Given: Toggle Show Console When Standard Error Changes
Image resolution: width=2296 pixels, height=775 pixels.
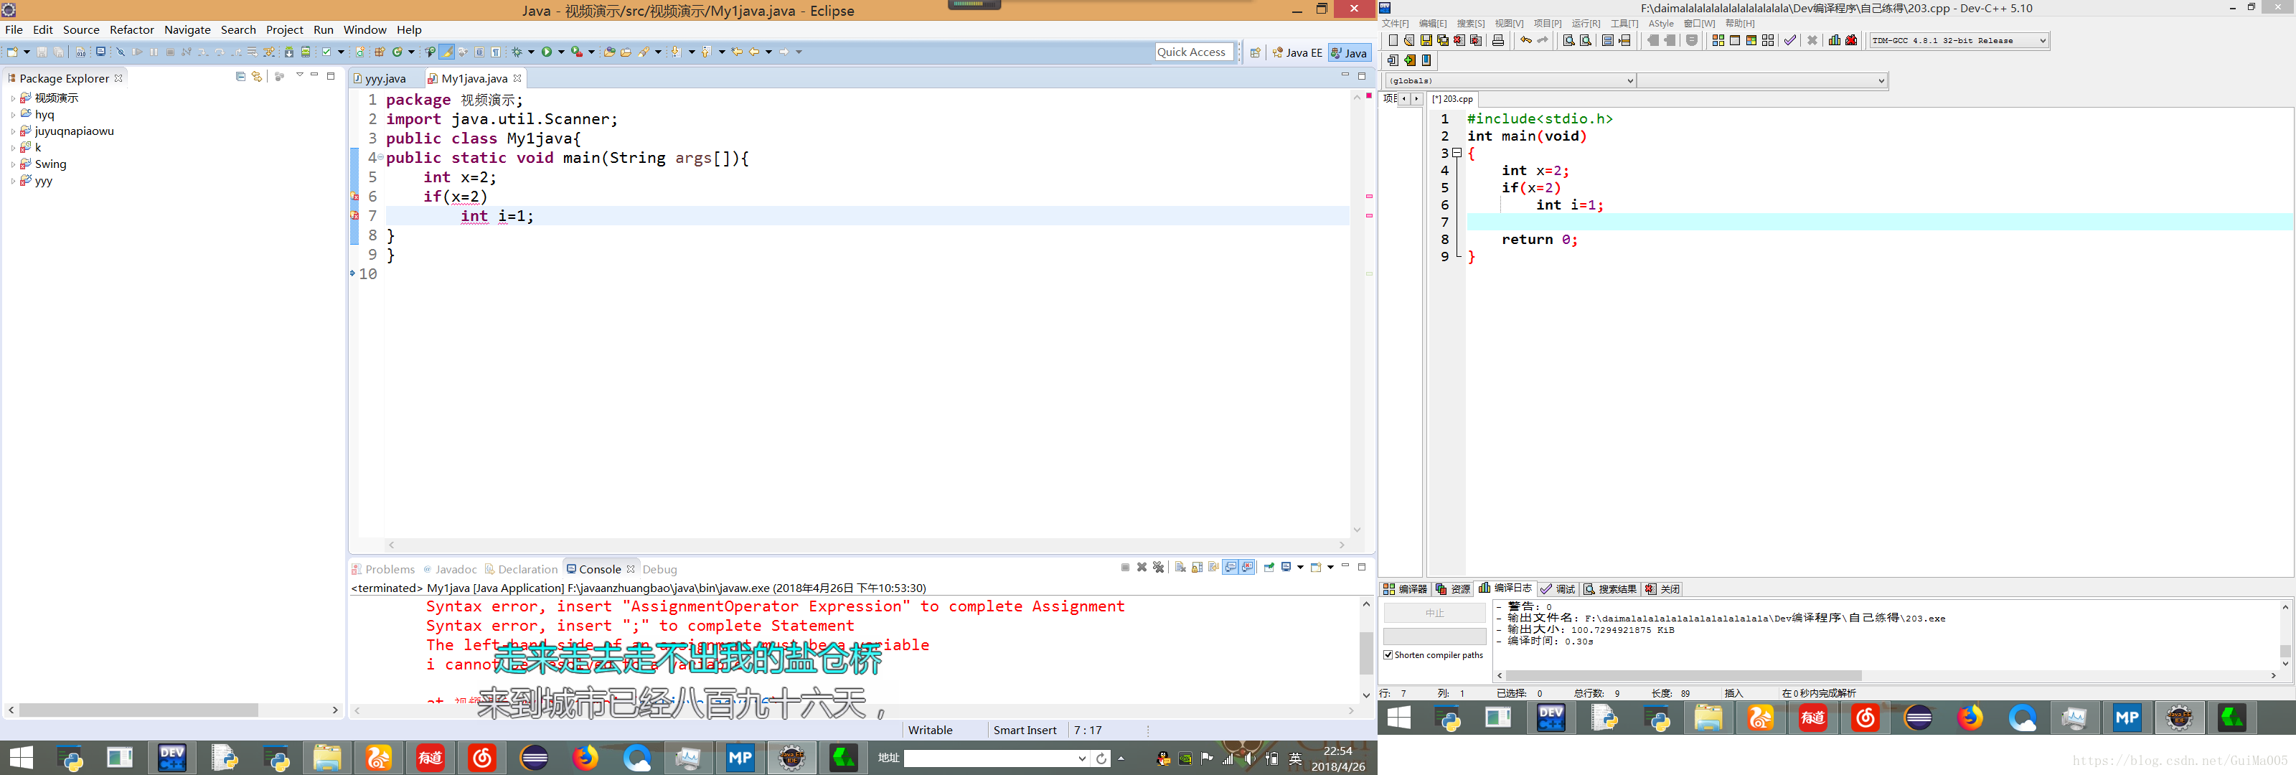Looking at the screenshot, I should point(1247,567).
